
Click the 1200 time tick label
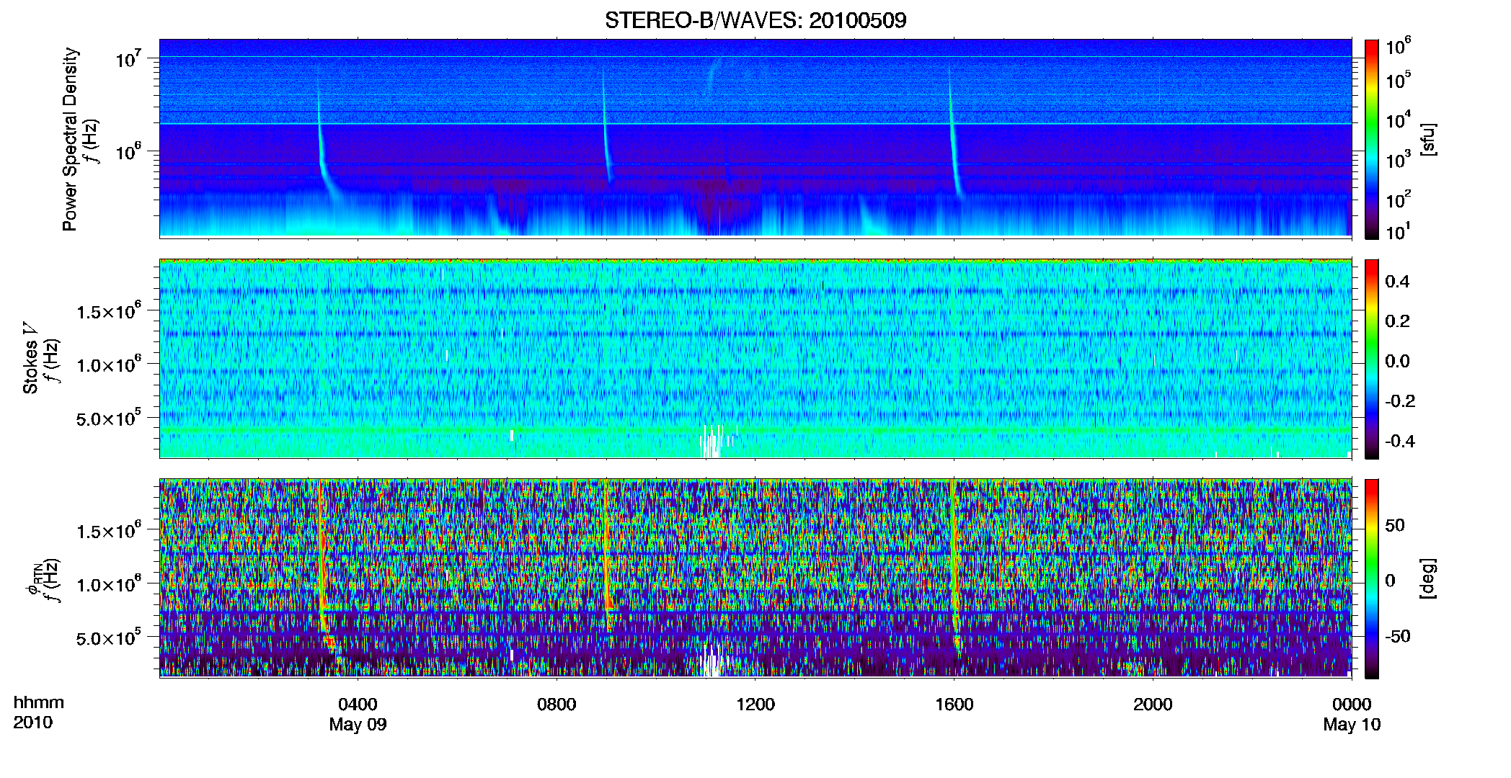pyautogui.click(x=755, y=704)
